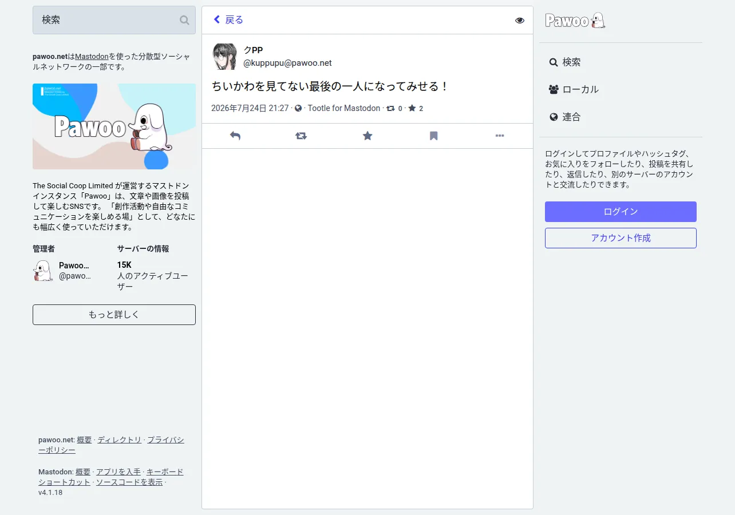
Task: Boost the post with the retweet icon
Action: point(301,136)
